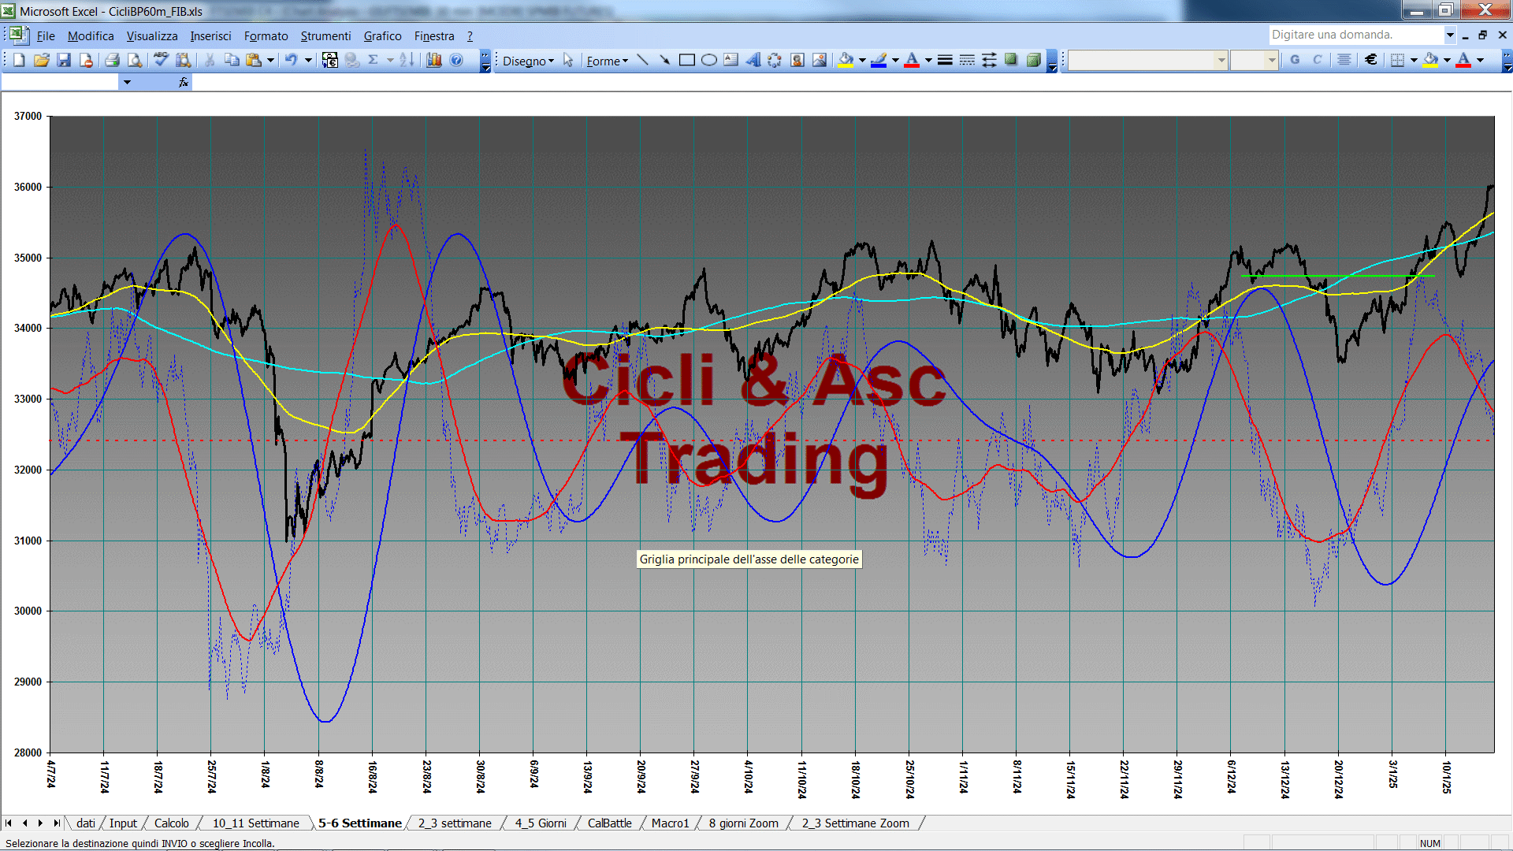Click the Arrow Style icon
Image resolution: width=1513 pixels, height=851 pixels.
tap(989, 61)
